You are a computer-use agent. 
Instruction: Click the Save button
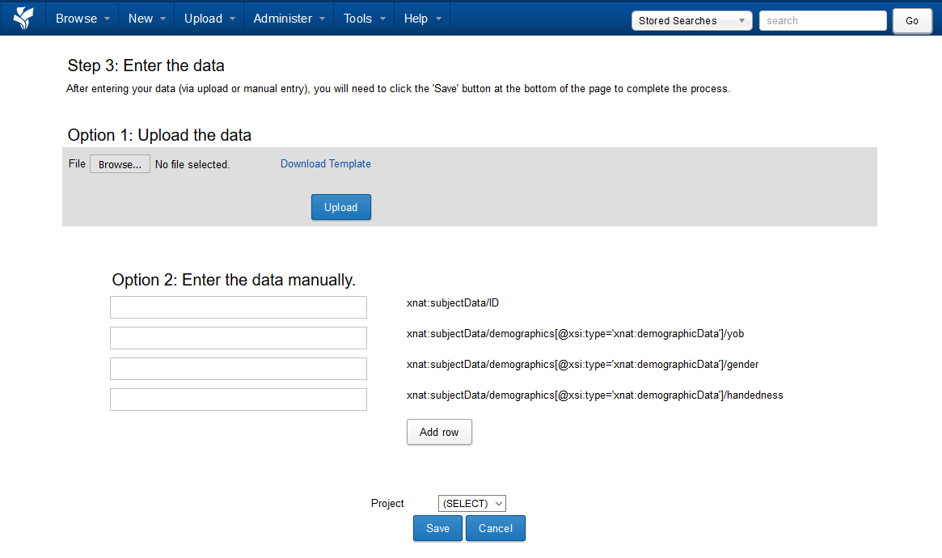[x=437, y=528]
